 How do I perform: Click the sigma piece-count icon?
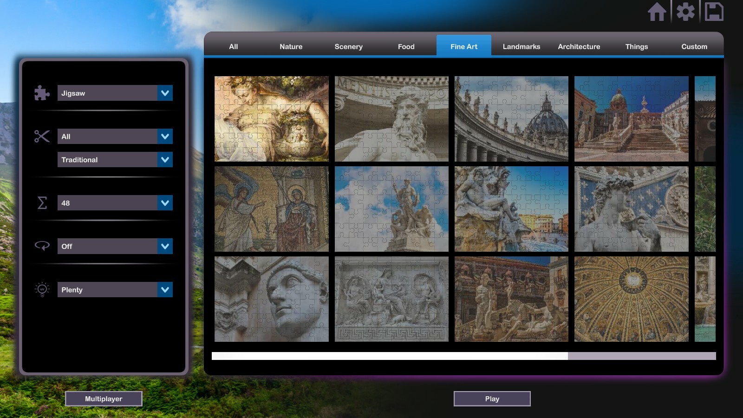pyautogui.click(x=41, y=203)
